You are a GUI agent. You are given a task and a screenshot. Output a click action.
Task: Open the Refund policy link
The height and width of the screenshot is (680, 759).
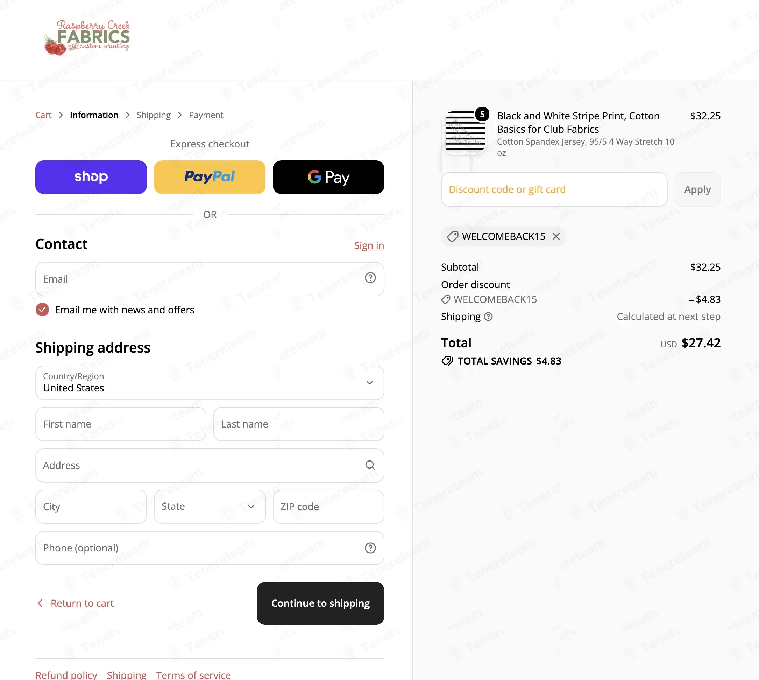[x=66, y=675]
